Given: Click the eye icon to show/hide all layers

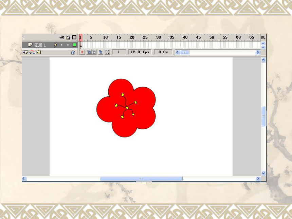Looking at the screenshot, I should [x=62, y=37].
